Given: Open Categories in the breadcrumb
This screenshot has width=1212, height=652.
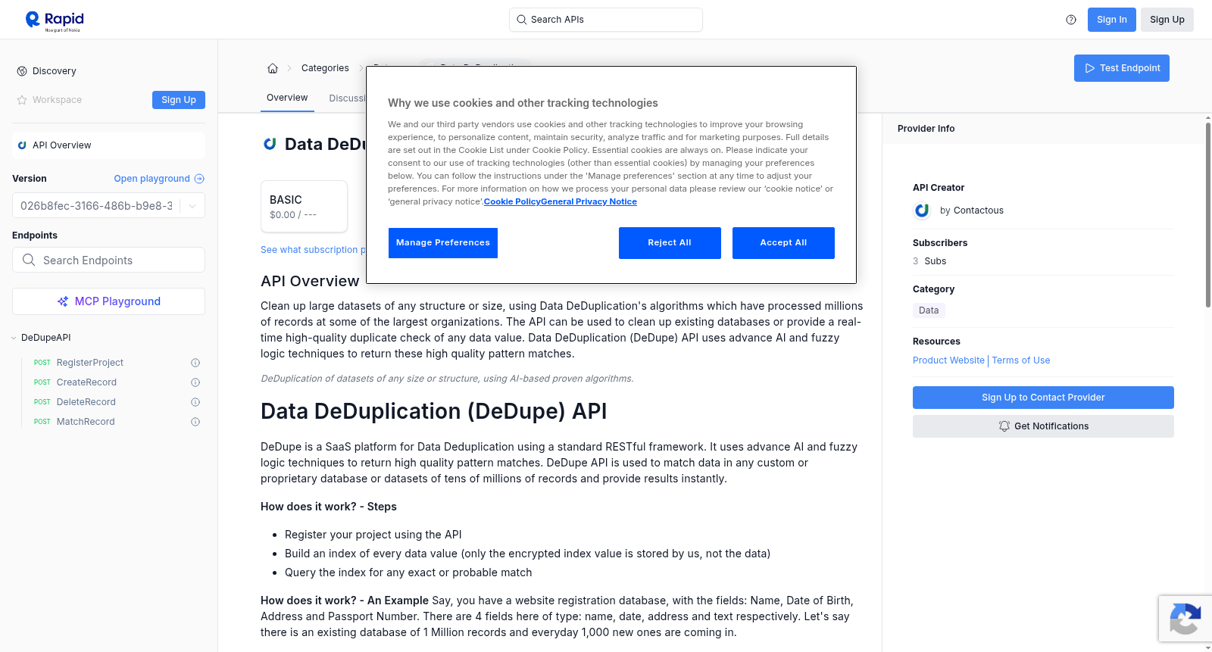Looking at the screenshot, I should [325, 68].
